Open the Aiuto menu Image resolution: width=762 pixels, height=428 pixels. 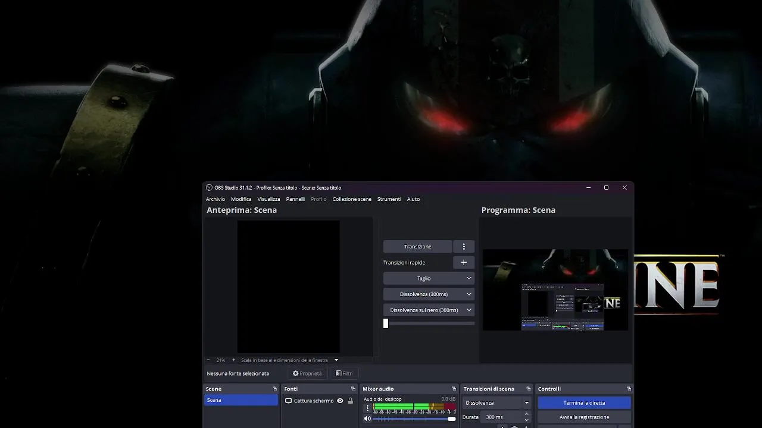pyautogui.click(x=413, y=199)
